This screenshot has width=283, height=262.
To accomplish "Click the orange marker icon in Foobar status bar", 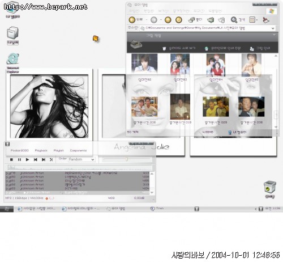I will [47, 198].
